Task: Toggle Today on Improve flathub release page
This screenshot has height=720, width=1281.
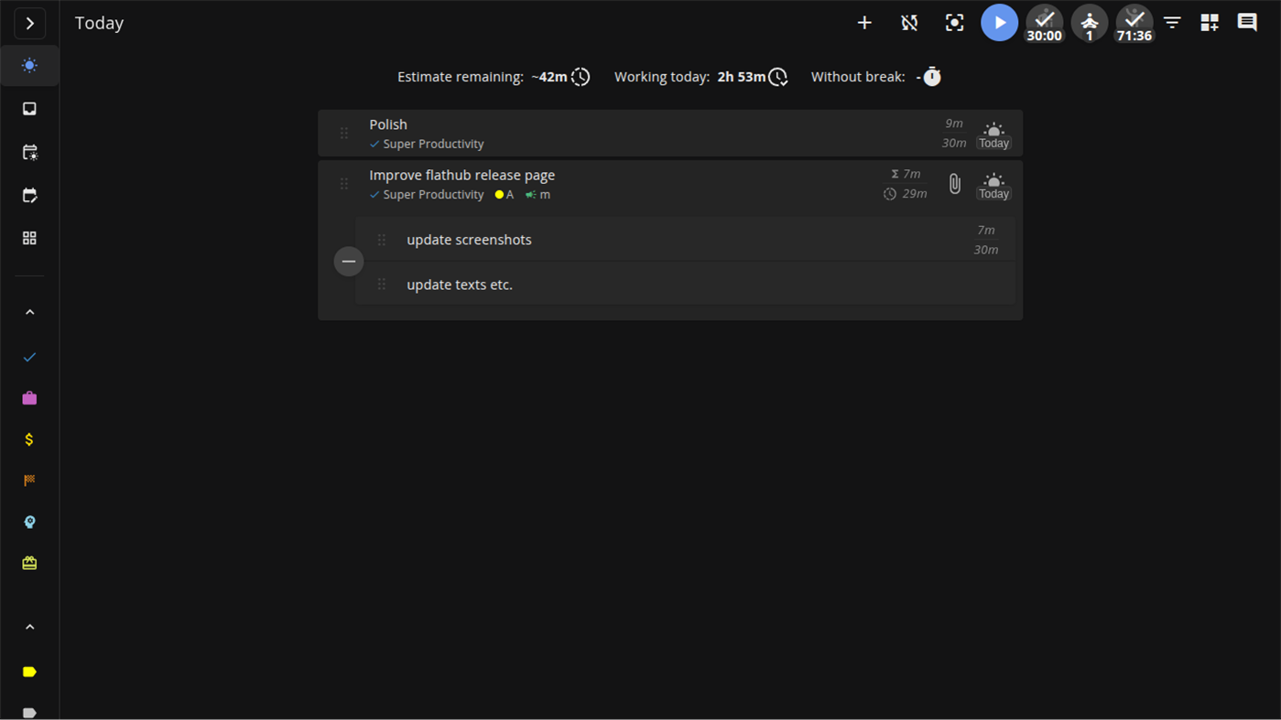Action: tap(993, 187)
